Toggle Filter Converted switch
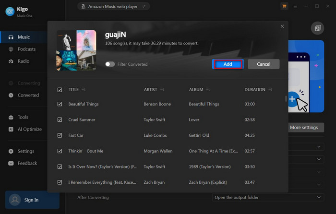Viewport: 336px width, 214px height. (x=110, y=64)
